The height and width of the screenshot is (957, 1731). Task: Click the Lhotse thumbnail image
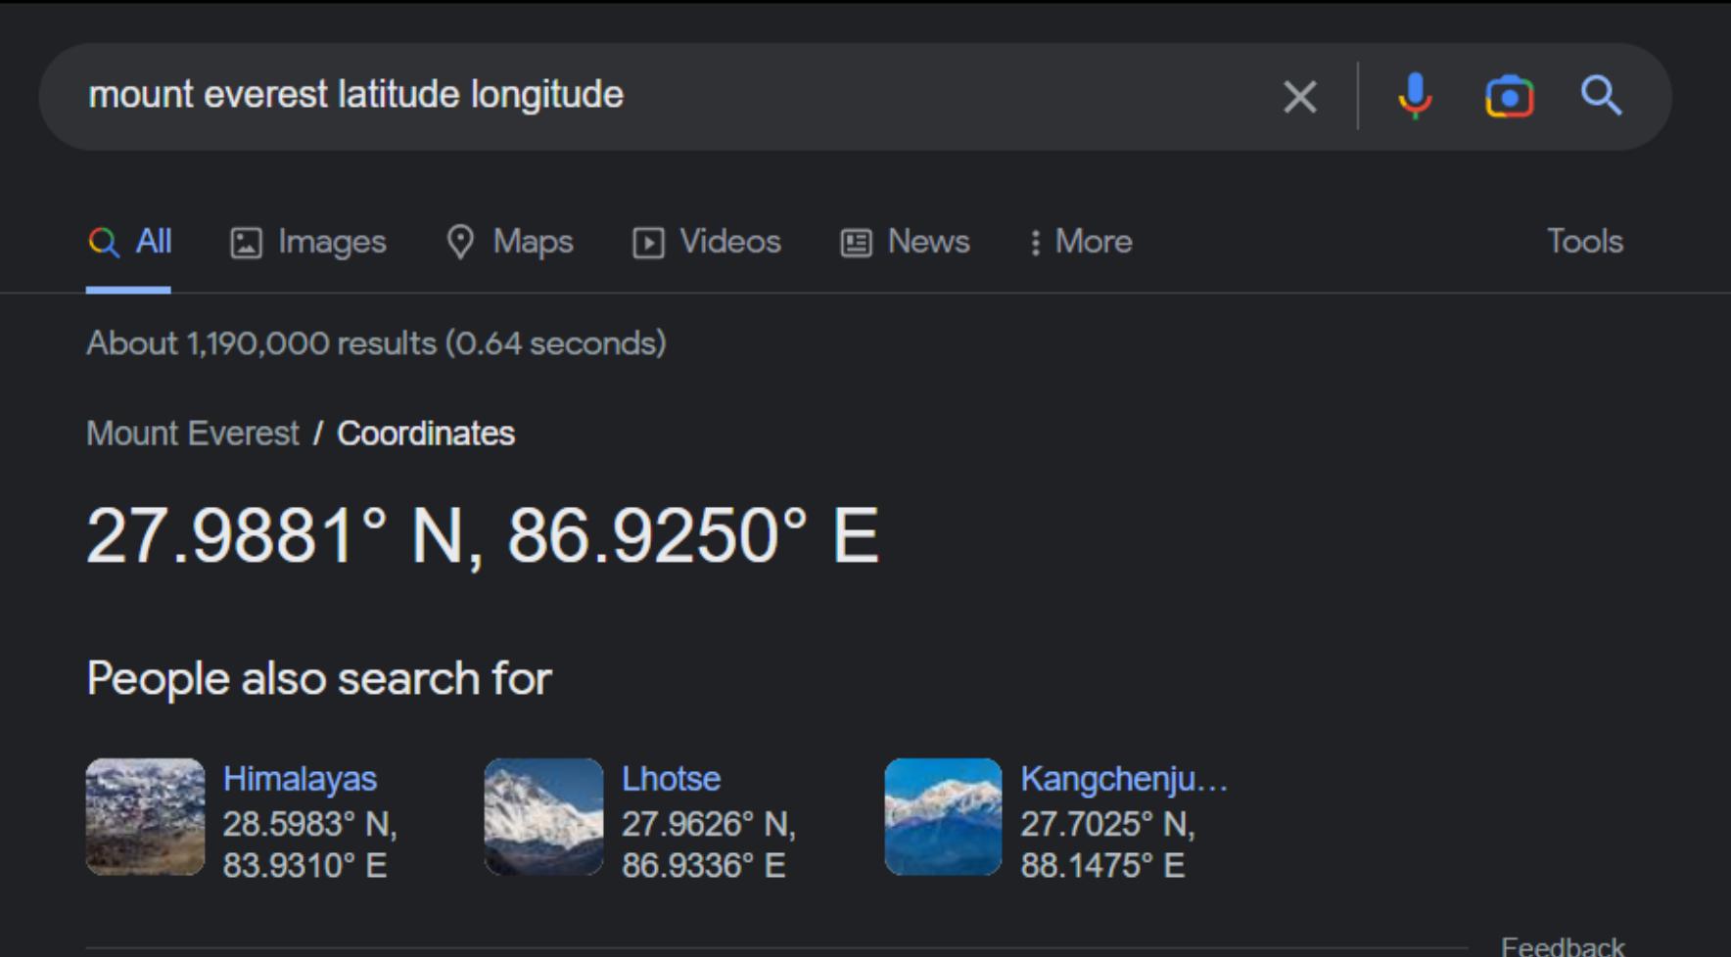[x=543, y=817]
